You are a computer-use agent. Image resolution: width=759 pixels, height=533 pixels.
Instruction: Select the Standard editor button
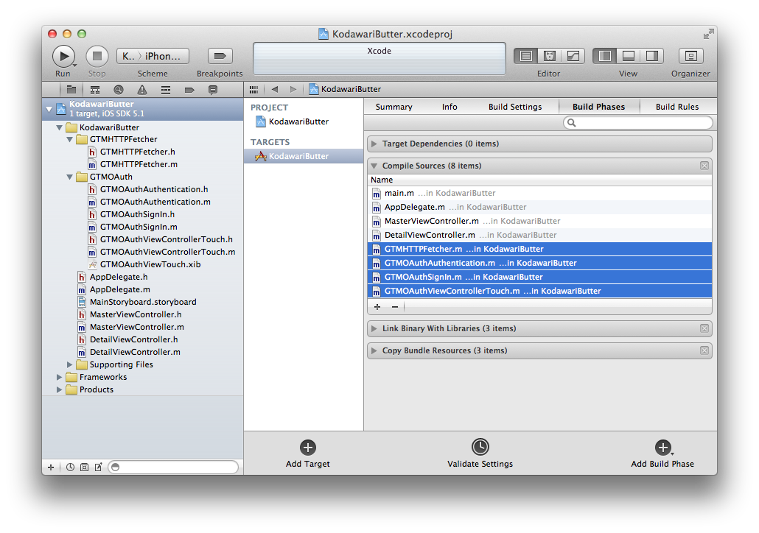(x=525, y=56)
